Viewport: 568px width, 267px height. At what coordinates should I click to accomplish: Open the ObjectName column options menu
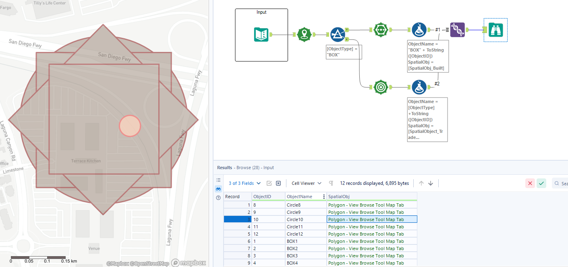tap(323, 196)
